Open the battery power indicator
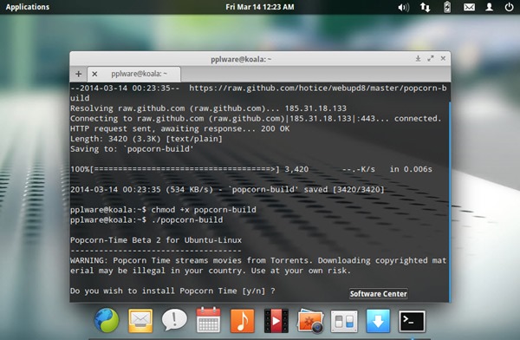 (447, 7)
